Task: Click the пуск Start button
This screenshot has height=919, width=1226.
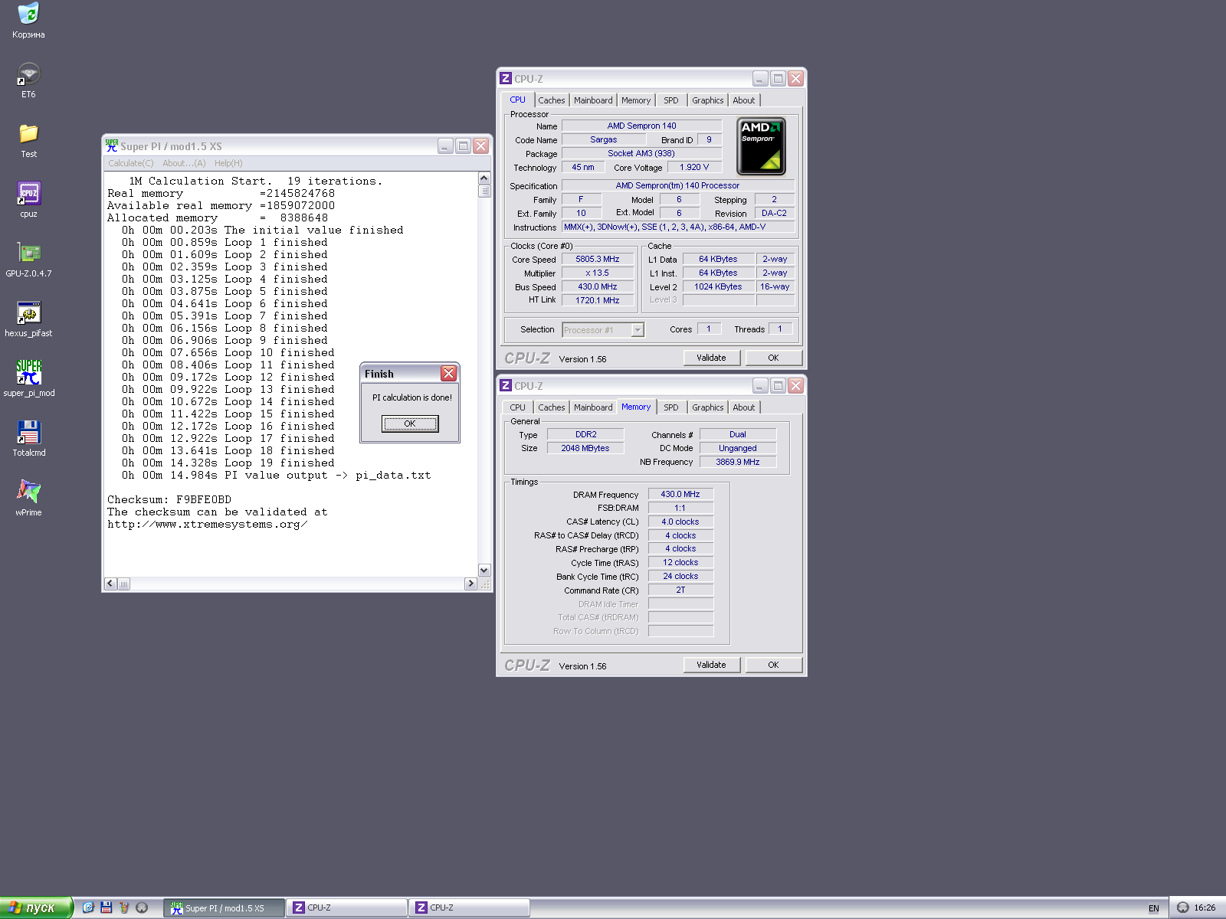Action: point(35,908)
